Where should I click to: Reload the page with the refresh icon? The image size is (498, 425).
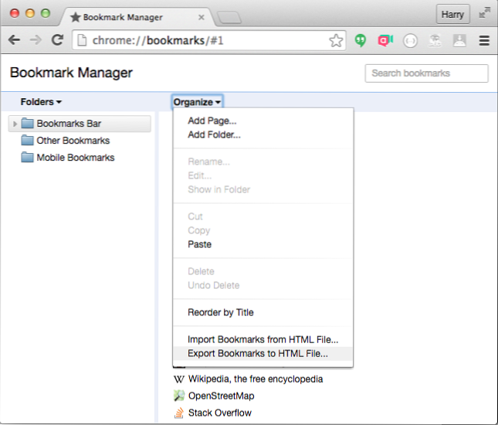pyautogui.click(x=57, y=41)
